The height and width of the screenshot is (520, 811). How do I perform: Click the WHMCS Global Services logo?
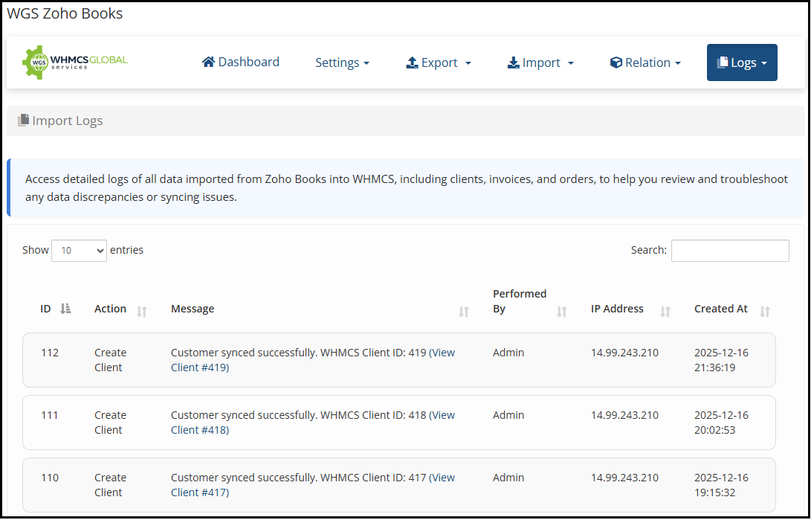tap(75, 62)
